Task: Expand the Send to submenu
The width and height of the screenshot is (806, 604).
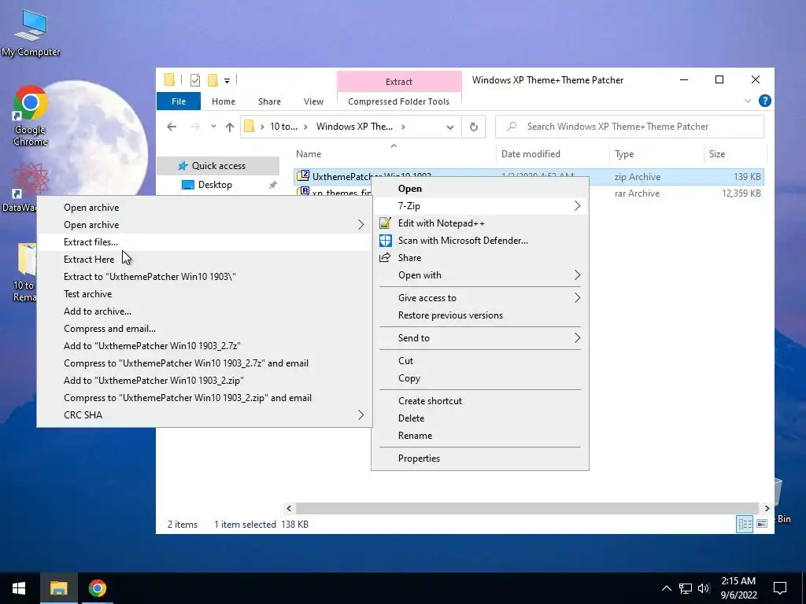Action: coord(479,338)
